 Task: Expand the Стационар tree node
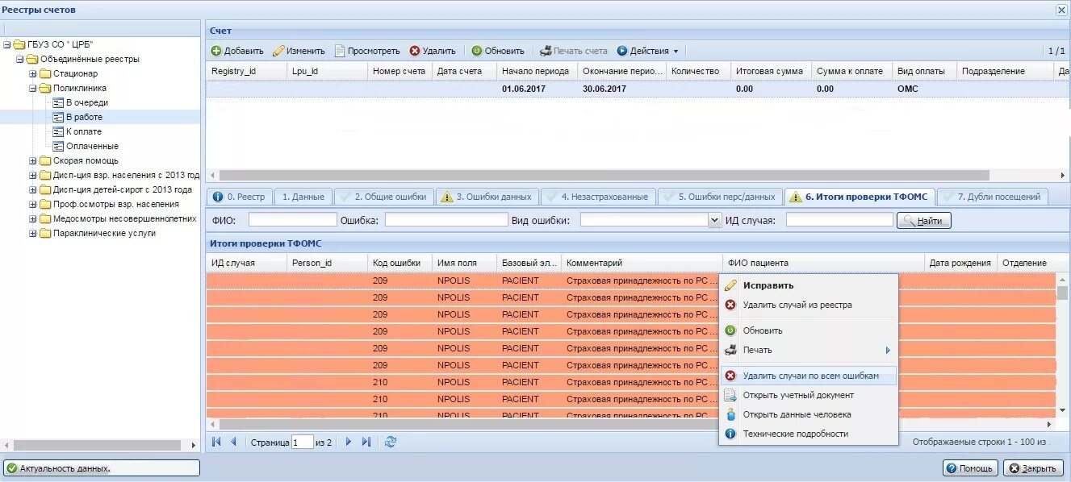(x=33, y=74)
